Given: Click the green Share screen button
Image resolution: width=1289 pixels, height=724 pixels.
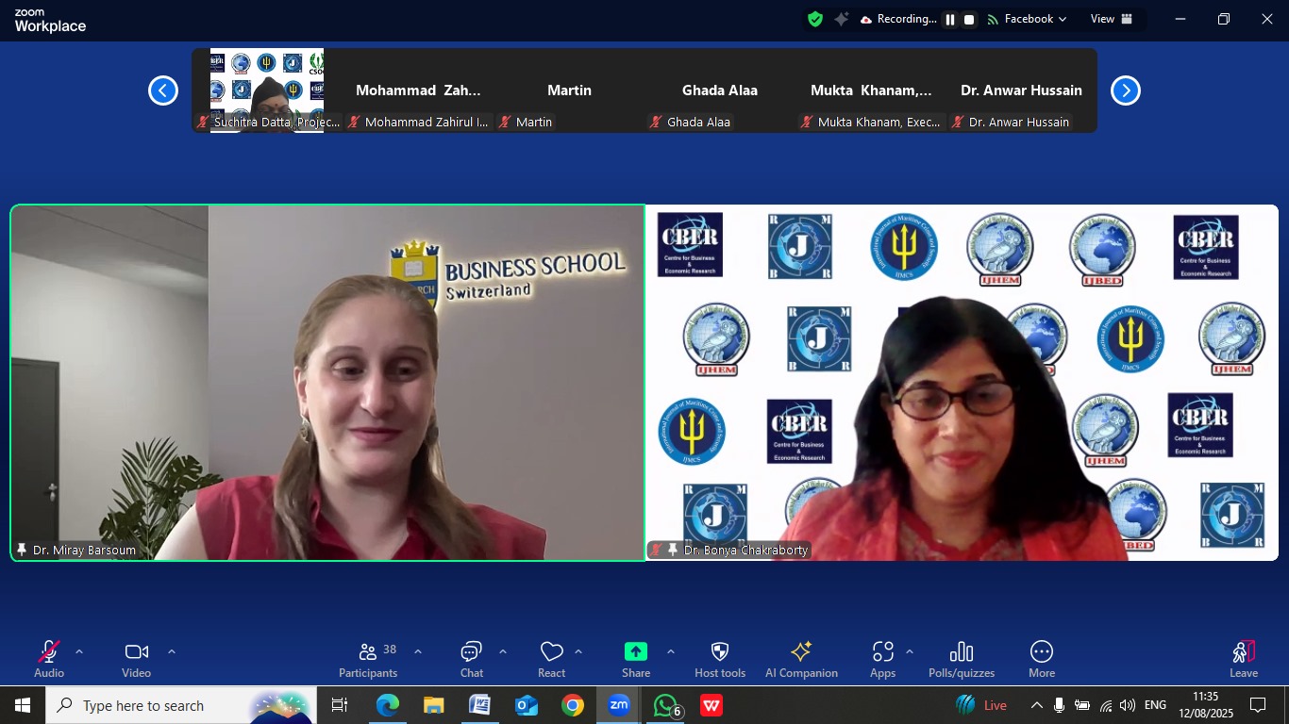Looking at the screenshot, I should point(635,659).
